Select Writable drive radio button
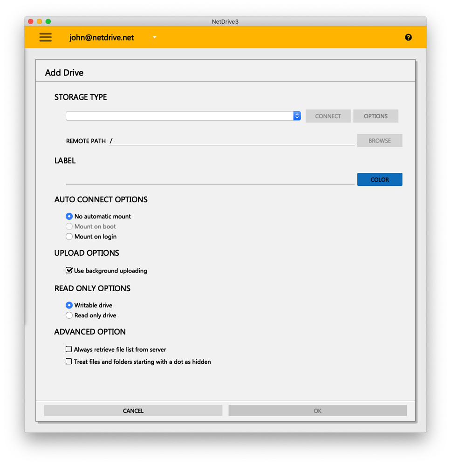 click(x=69, y=305)
